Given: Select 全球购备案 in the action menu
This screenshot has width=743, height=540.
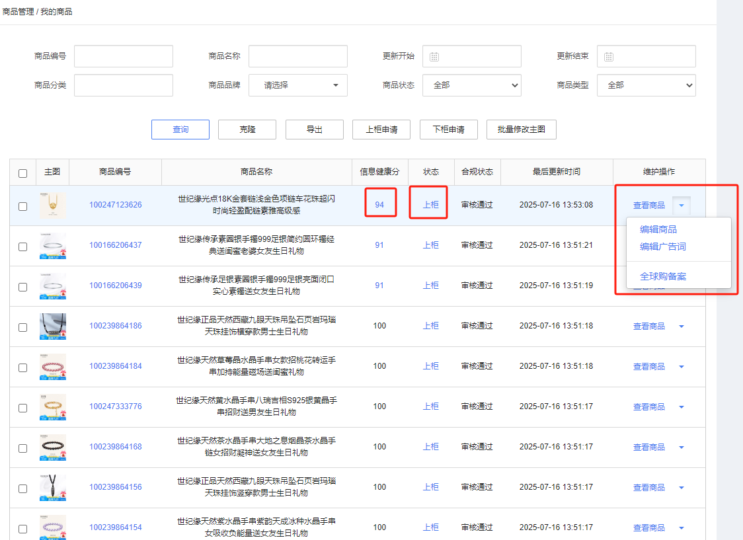Looking at the screenshot, I should (x=663, y=276).
